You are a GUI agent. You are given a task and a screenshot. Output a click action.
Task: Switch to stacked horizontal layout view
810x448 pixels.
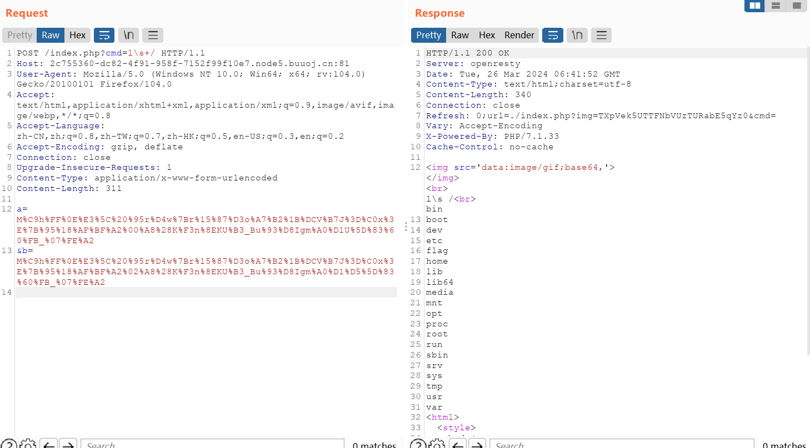click(776, 6)
